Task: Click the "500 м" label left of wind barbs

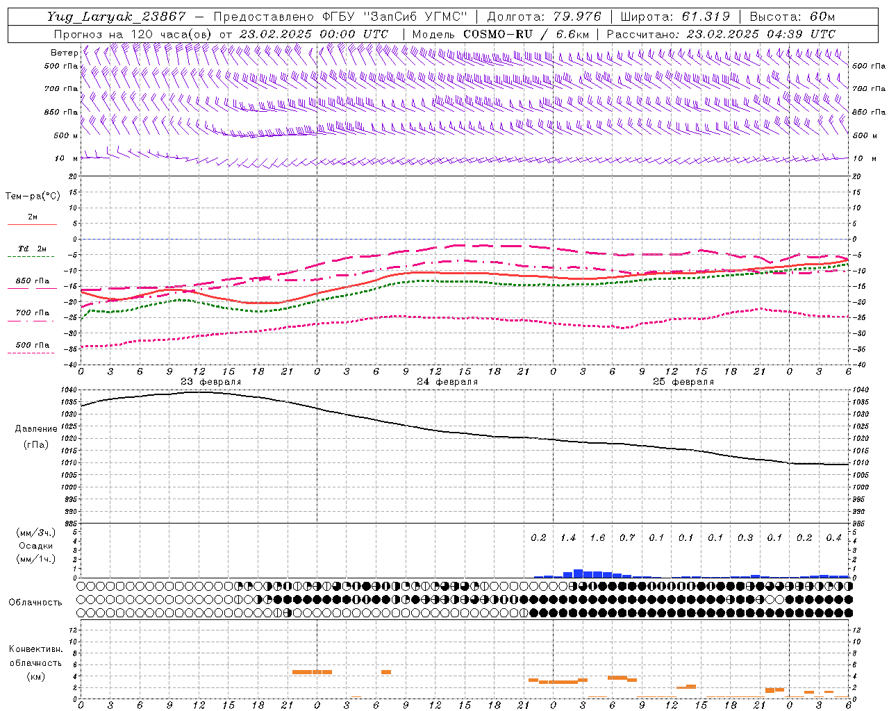Action: tap(66, 135)
